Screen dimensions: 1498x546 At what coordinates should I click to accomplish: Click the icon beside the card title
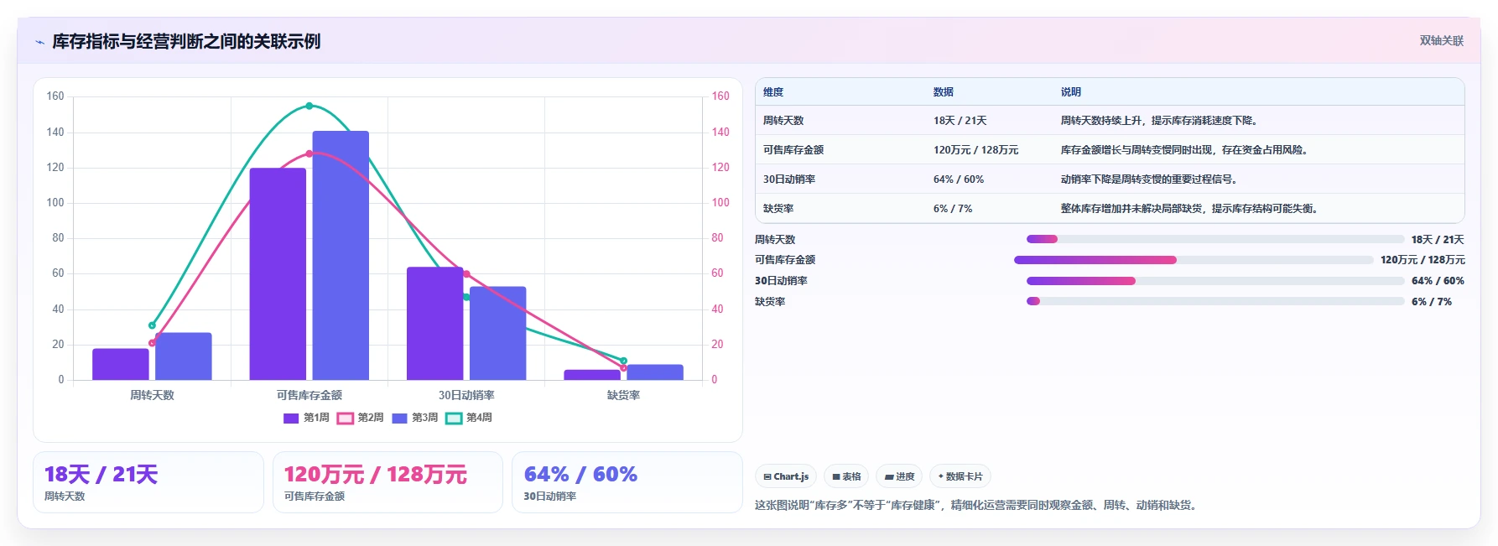click(x=39, y=42)
